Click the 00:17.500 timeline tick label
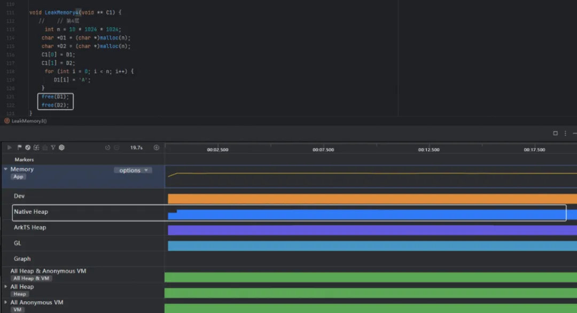The image size is (577, 313). pos(534,150)
